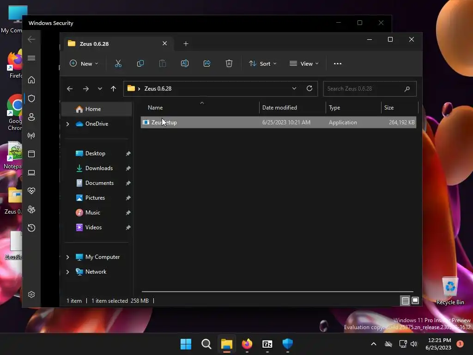
Task: Go back in File Explorer navigation
Action: tap(70, 89)
